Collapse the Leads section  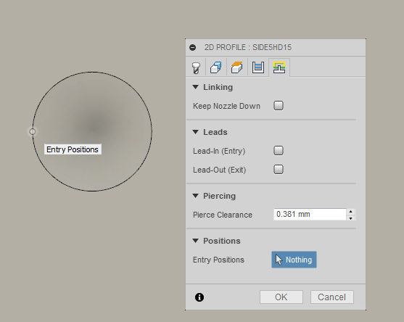click(196, 132)
